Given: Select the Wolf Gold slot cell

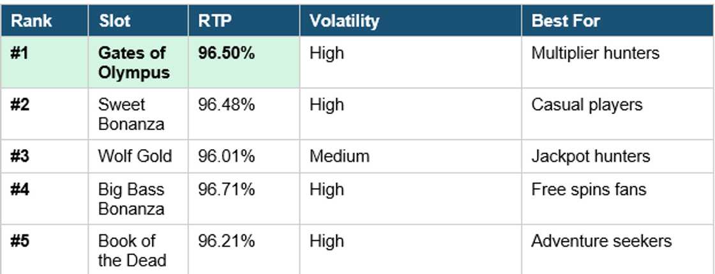Looking at the screenshot, I should click(135, 156).
